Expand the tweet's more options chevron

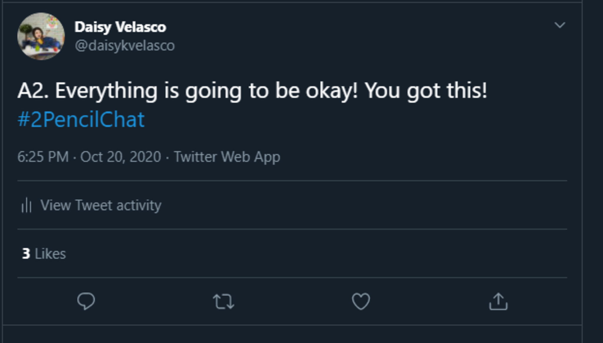click(x=560, y=25)
